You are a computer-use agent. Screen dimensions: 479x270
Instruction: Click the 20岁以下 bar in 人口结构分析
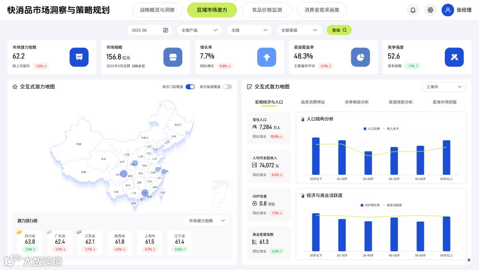coord(316,156)
